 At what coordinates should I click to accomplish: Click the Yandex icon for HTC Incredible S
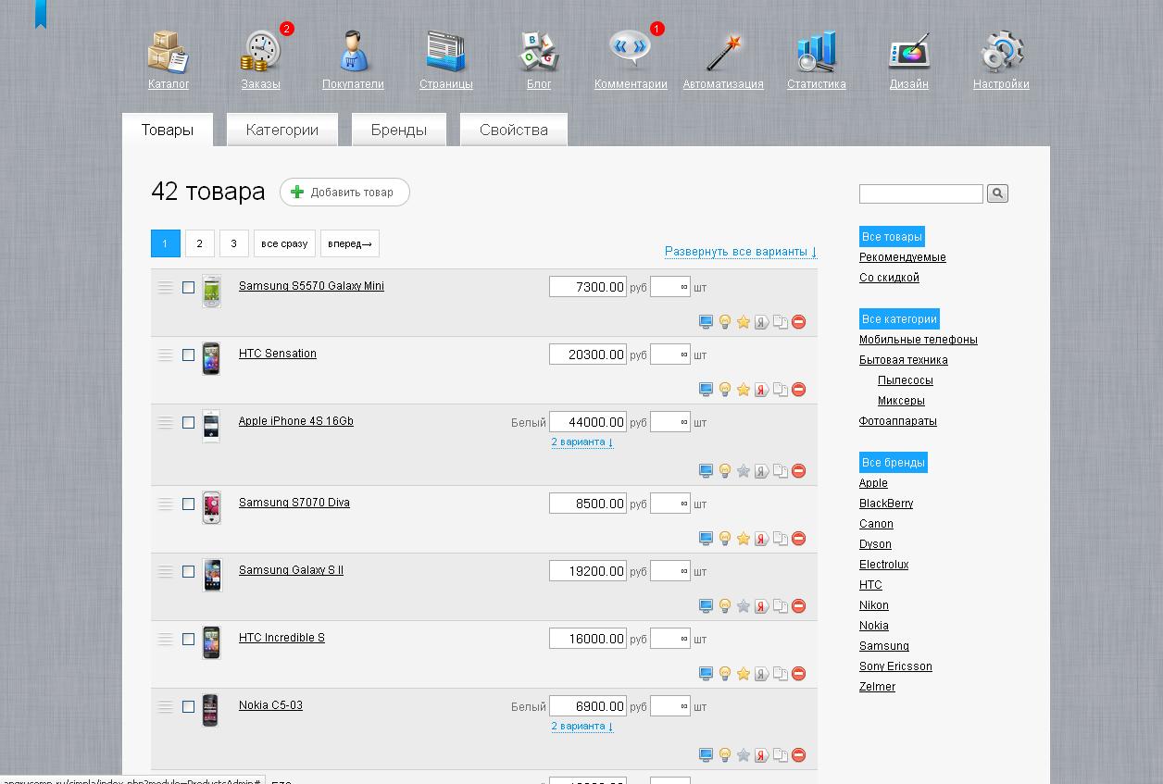[x=761, y=674]
